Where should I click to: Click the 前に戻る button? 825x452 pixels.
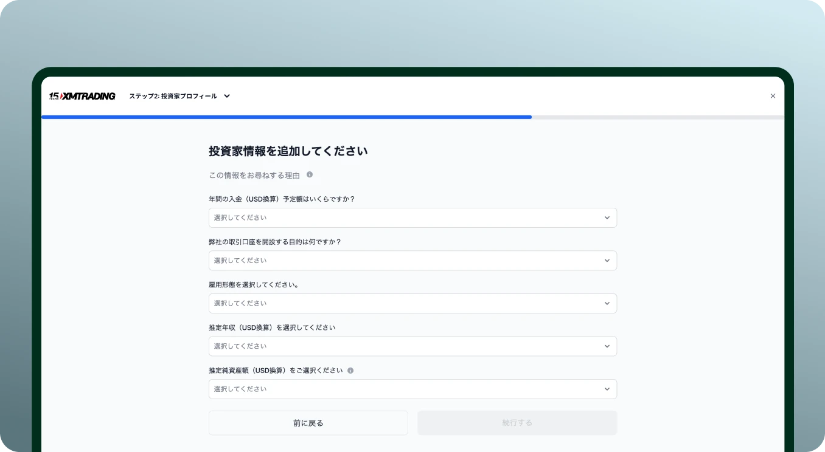[x=308, y=422]
